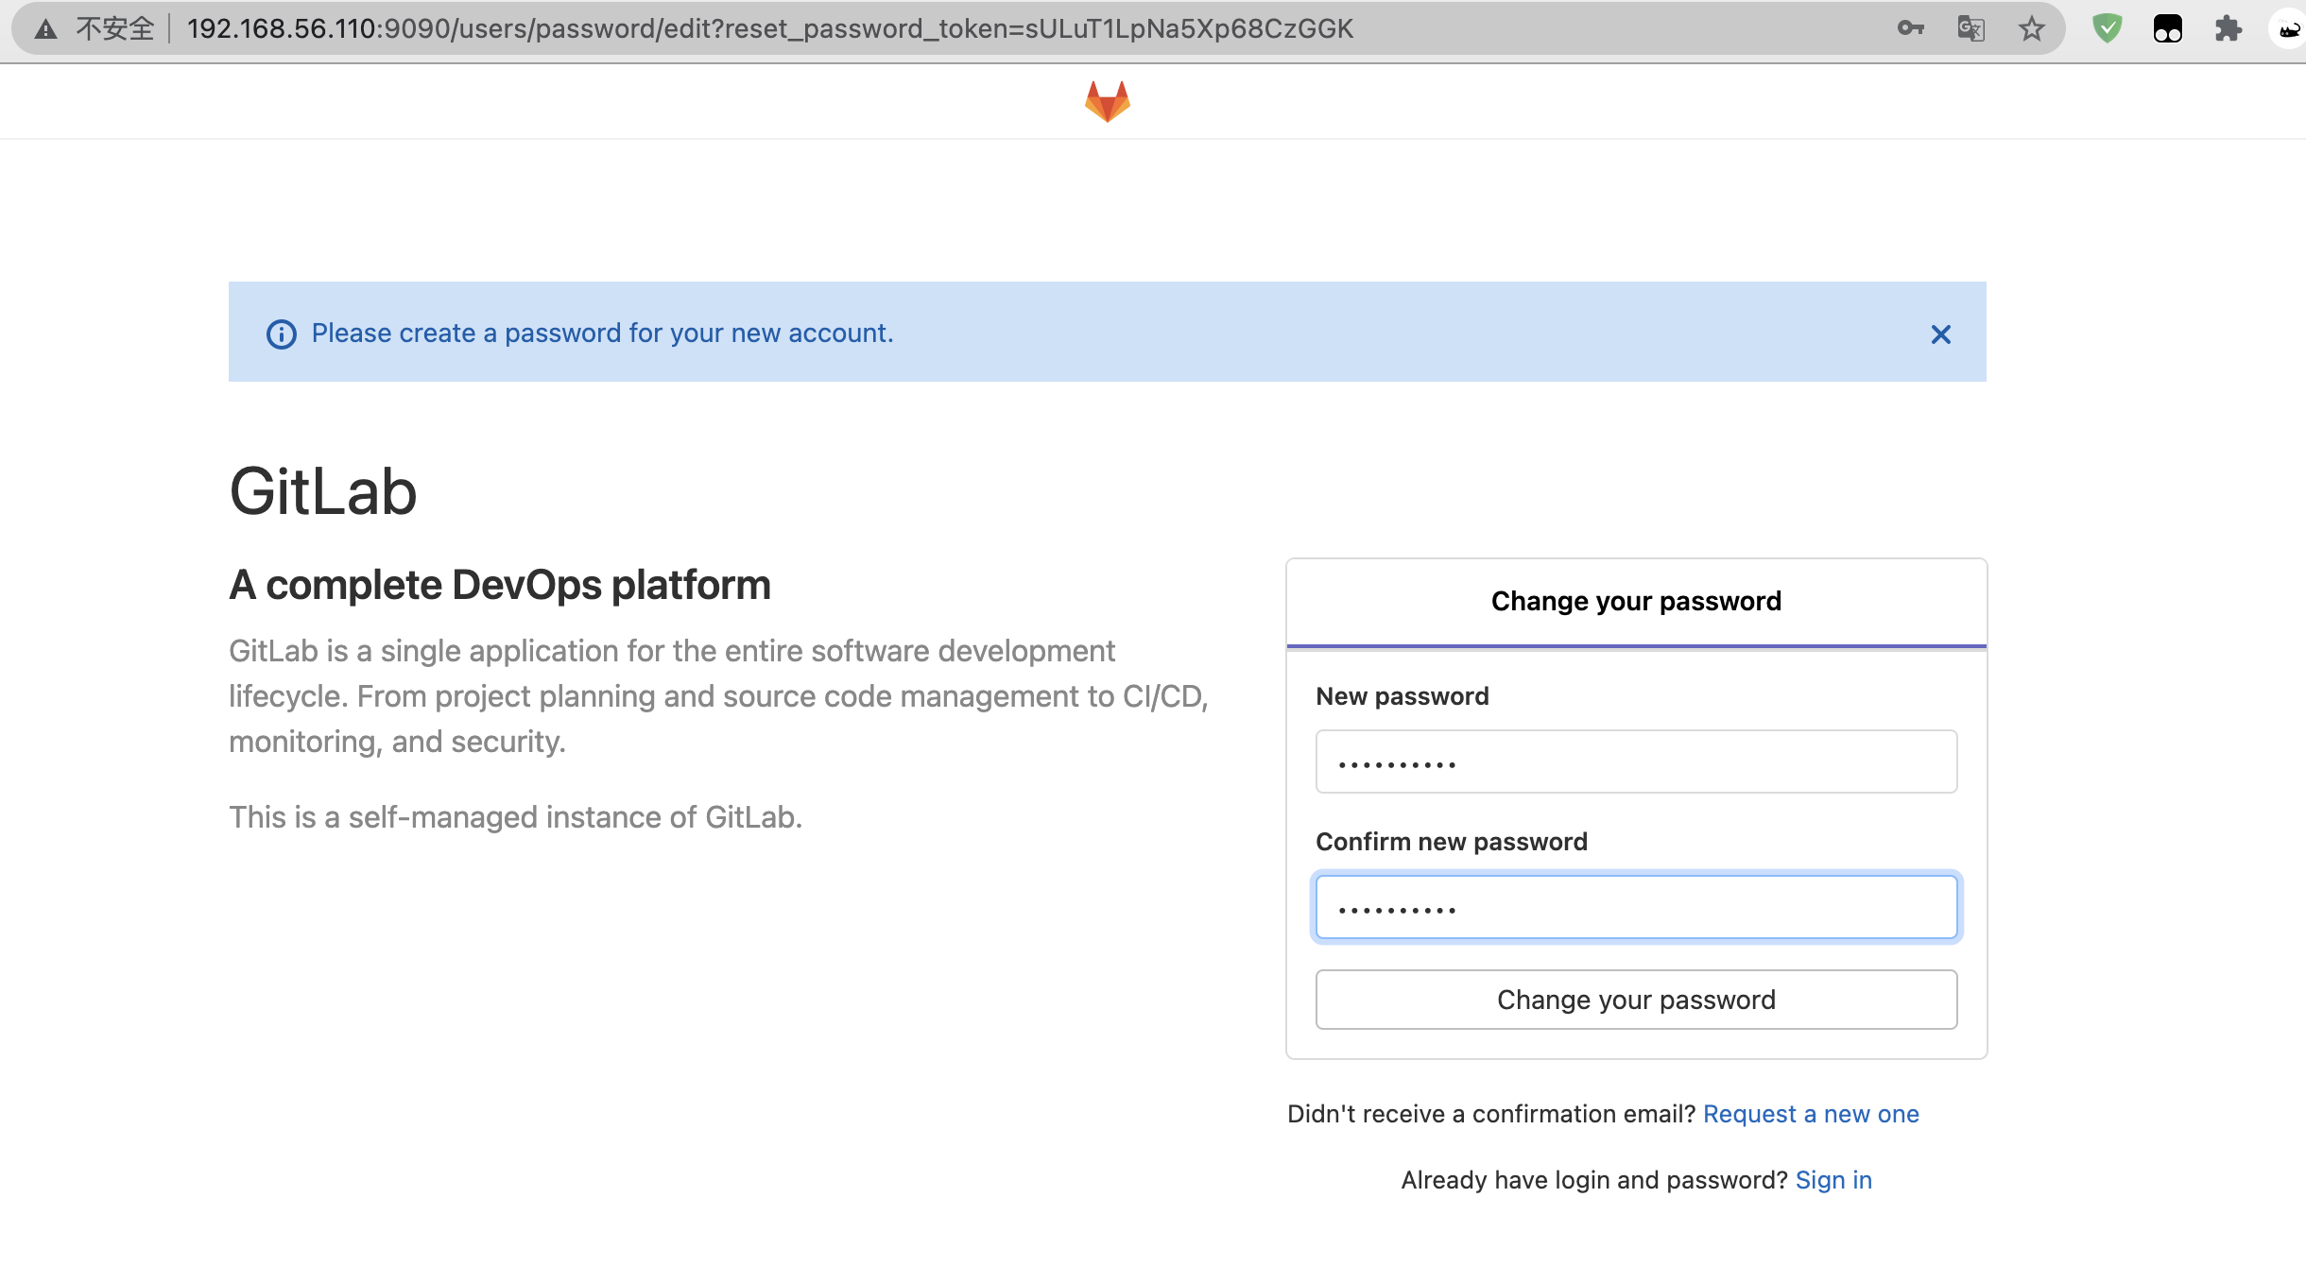The image size is (2306, 1266).
Task: Dismiss the create password alert banner
Action: point(1940,334)
